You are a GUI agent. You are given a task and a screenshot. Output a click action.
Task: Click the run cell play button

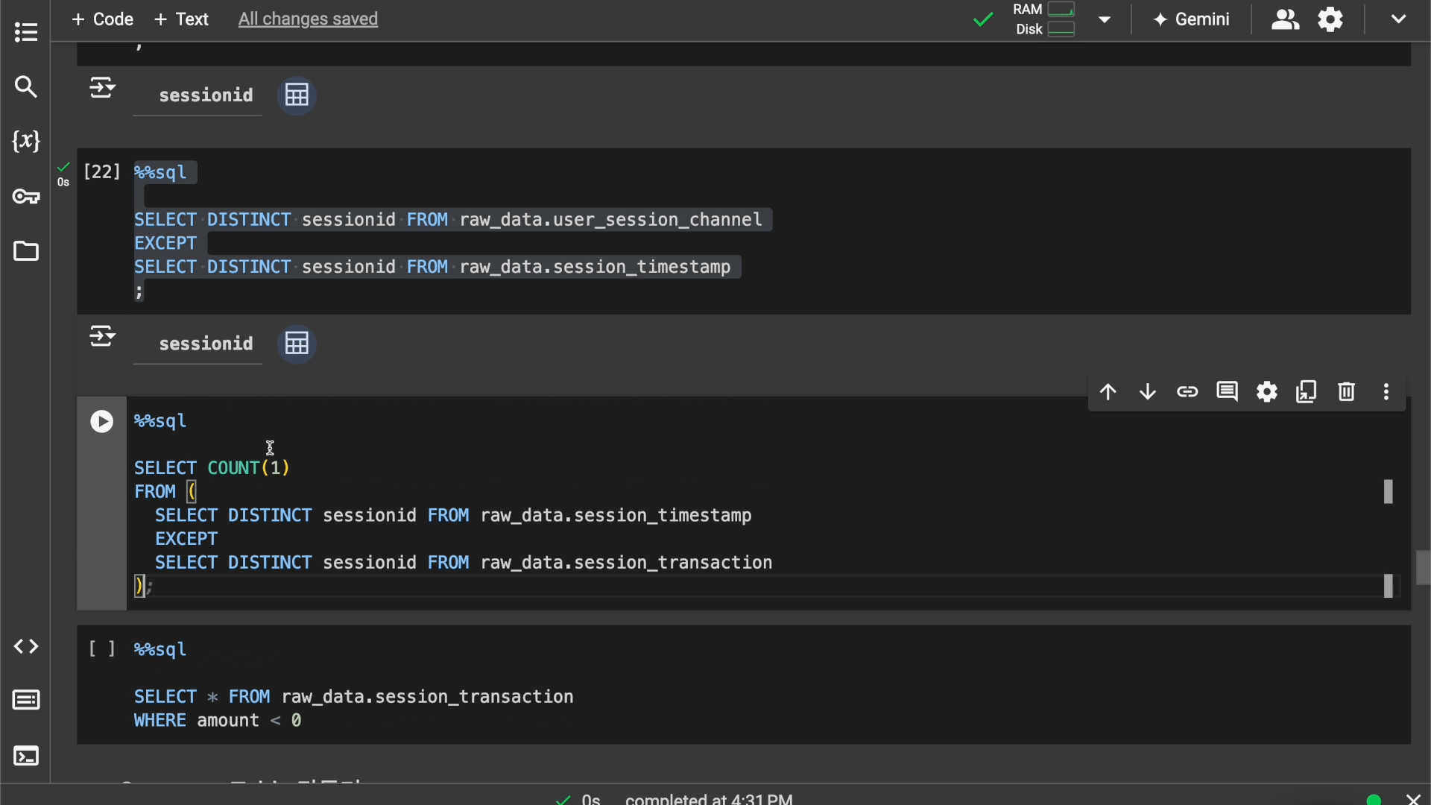tap(101, 422)
